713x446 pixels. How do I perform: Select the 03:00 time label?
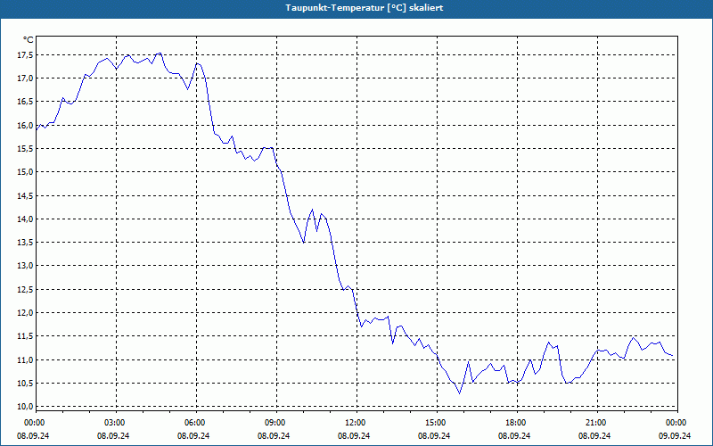pos(115,423)
